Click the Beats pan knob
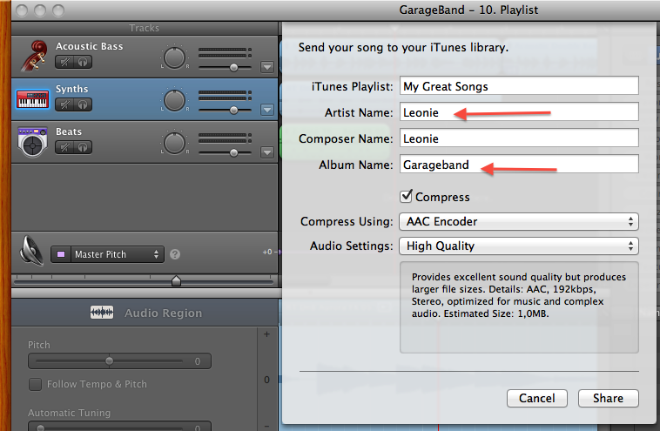The height and width of the screenshot is (431, 660). click(x=174, y=143)
